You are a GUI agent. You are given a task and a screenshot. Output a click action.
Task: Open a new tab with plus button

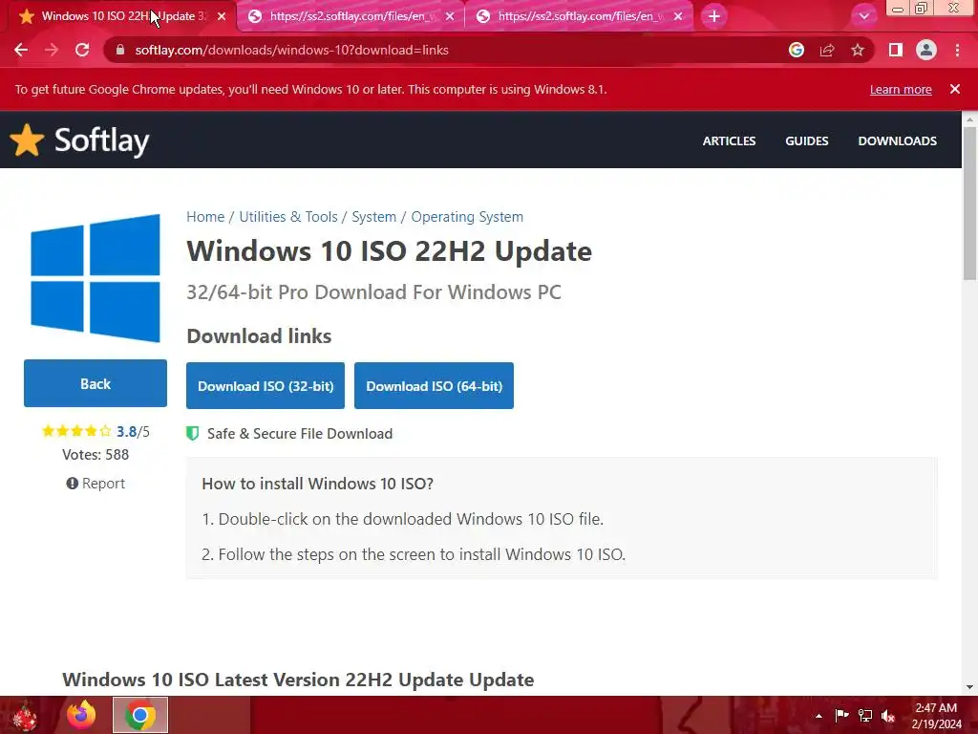714,16
